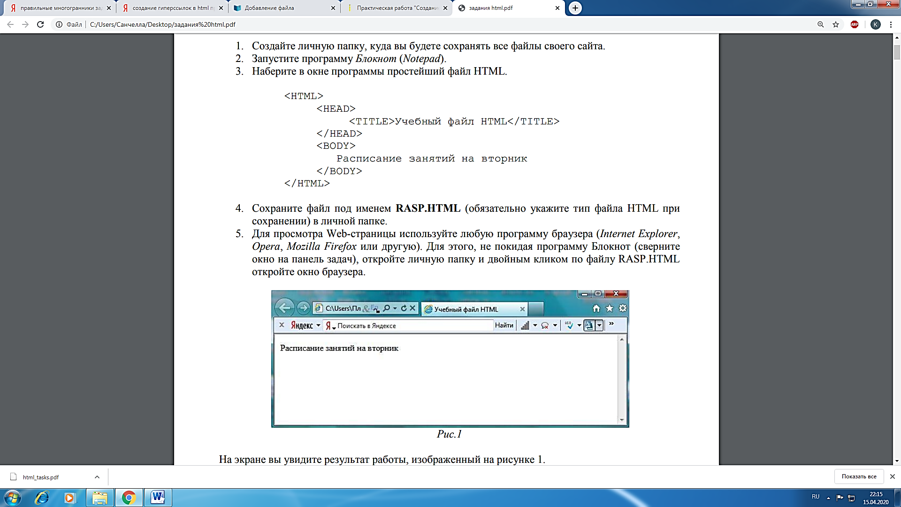Click the browser back arrow
Viewport: 901px width, 507px height.
click(10, 24)
